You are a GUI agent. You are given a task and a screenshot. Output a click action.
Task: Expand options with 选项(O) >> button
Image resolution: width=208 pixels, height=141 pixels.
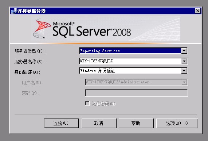pyautogui.click(x=177, y=123)
